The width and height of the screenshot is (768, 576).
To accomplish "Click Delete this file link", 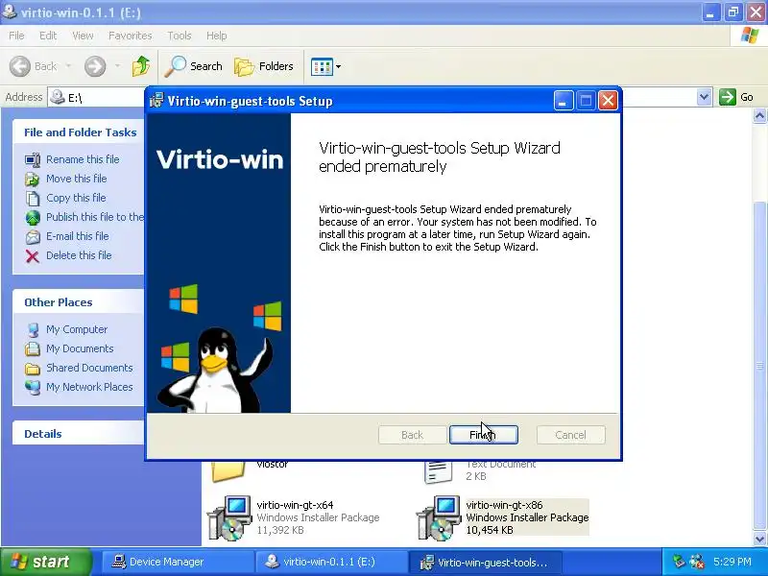I will coord(79,255).
